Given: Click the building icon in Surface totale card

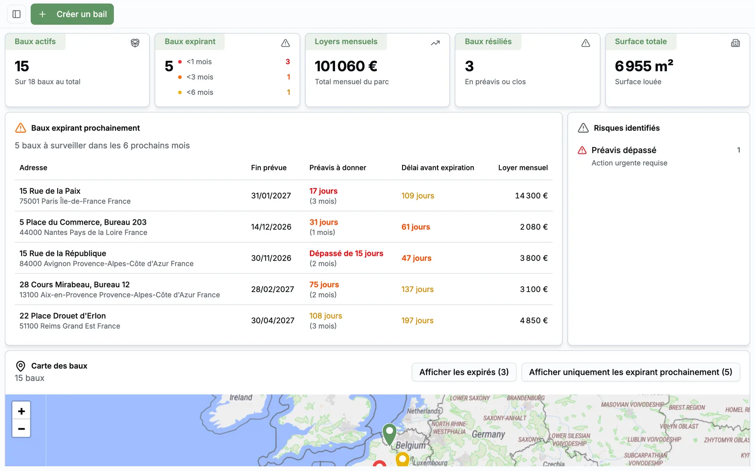Looking at the screenshot, I should (x=736, y=43).
